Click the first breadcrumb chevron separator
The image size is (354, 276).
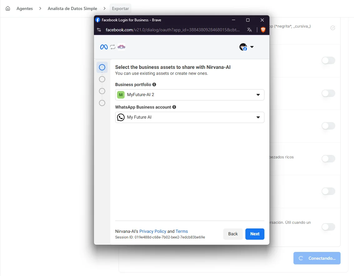coord(40,8)
